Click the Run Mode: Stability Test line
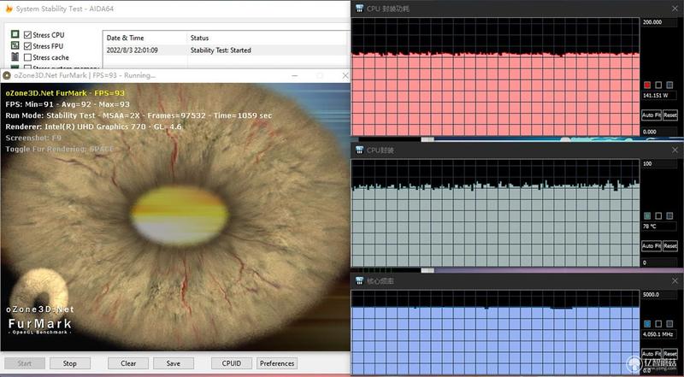The height and width of the screenshot is (377, 684). coord(139,115)
